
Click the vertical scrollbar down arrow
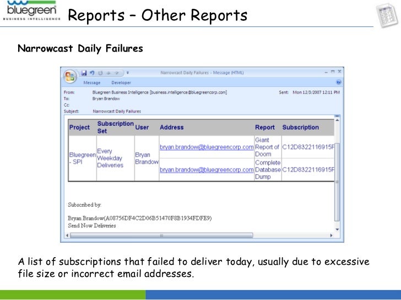click(x=337, y=229)
